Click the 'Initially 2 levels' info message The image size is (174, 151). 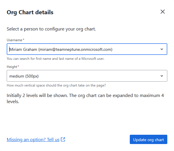tap(85, 98)
